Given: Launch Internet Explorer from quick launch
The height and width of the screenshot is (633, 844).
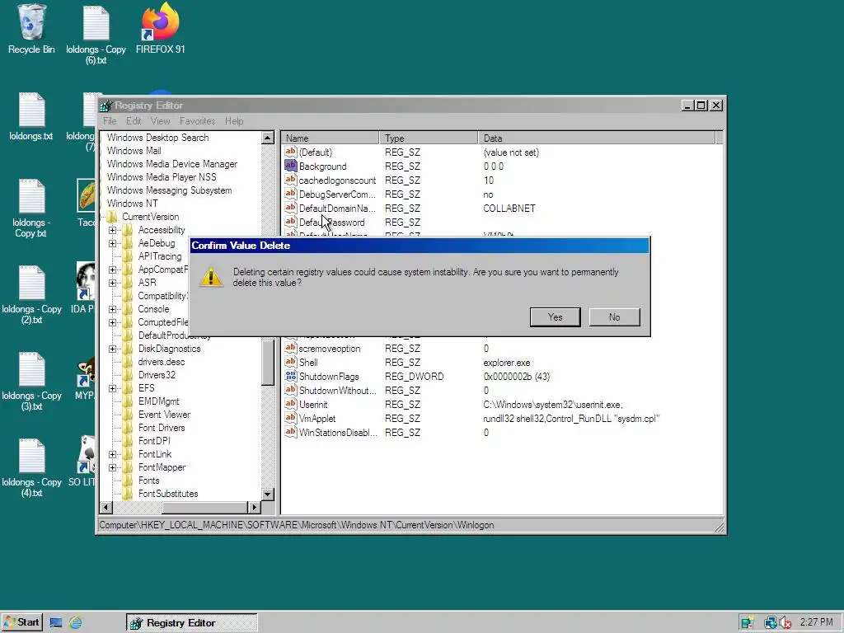Looking at the screenshot, I should pyautogui.click(x=76, y=623).
